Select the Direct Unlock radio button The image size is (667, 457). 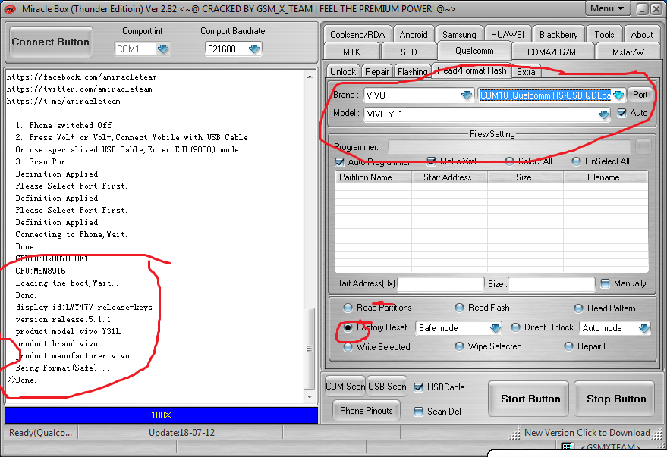click(x=515, y=327)
